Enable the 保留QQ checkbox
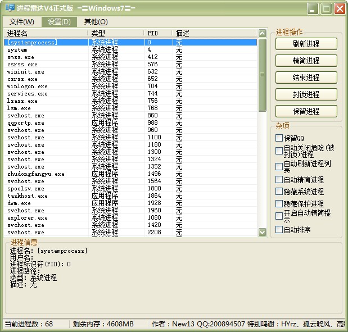The width and height of the screenshot is (348, 332). click(279, 138)
